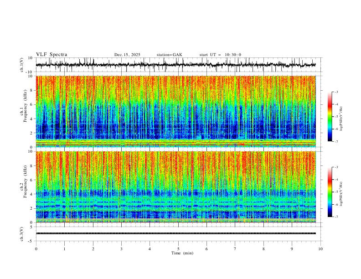Click time axis tick label "3"
Viewport: 361px width, 279px height.
click(x=121, y=249)
